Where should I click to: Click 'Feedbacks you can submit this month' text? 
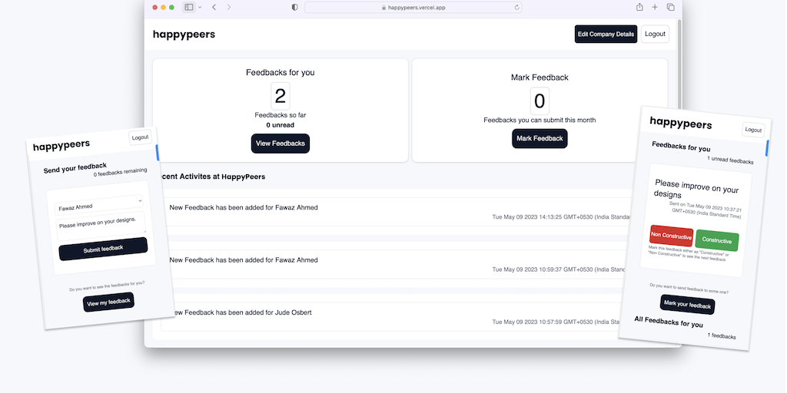tap(540, 121)
